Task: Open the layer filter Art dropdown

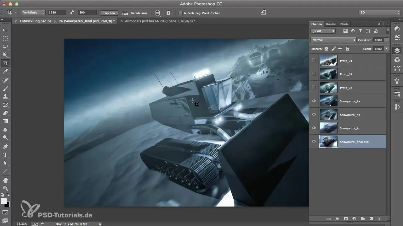Action: pyautogui.click(x=323, y=31)
